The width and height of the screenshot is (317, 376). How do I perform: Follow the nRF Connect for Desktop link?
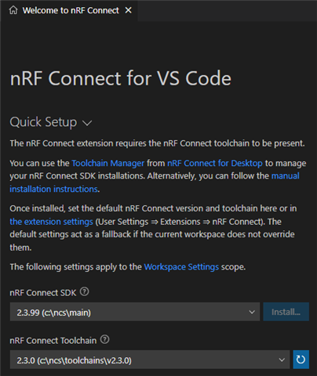(x=215, y=163)
